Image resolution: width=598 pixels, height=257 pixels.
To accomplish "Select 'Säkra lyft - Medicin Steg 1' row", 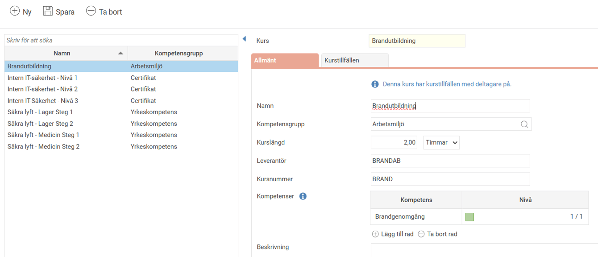I will (x=121, y=135).
